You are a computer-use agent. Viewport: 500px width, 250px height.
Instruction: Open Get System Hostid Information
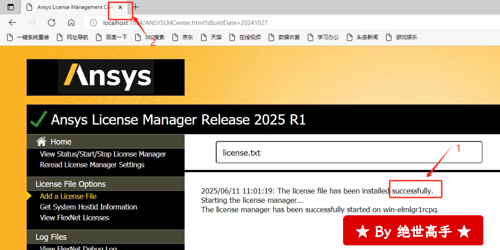(88, 207)
